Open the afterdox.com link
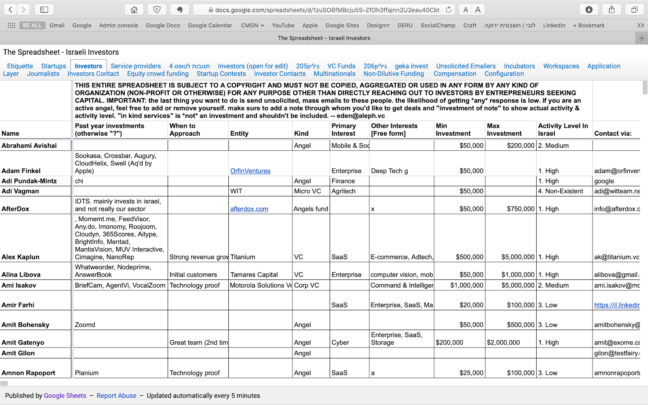 point(249,209)
